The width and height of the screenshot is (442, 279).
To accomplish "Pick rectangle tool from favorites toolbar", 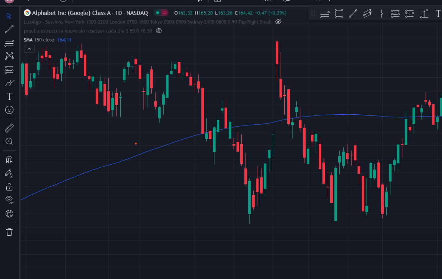I will click(x=339, y=13).
